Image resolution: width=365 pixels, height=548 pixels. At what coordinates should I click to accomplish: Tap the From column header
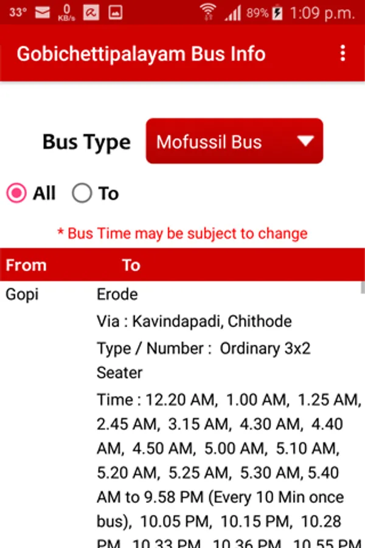pyautogui.click(x=26, y=265)
